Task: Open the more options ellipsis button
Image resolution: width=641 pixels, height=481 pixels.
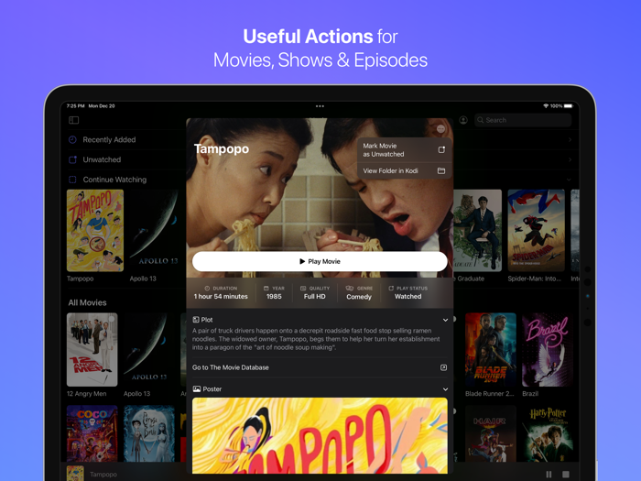Action: [440, 129]
